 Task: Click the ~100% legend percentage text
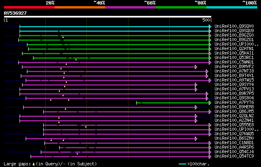point(250,3)
